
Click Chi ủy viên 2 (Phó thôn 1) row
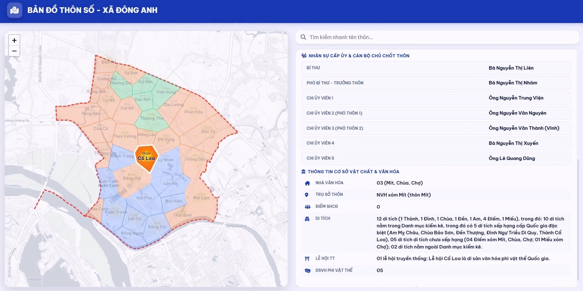point(436,113)
